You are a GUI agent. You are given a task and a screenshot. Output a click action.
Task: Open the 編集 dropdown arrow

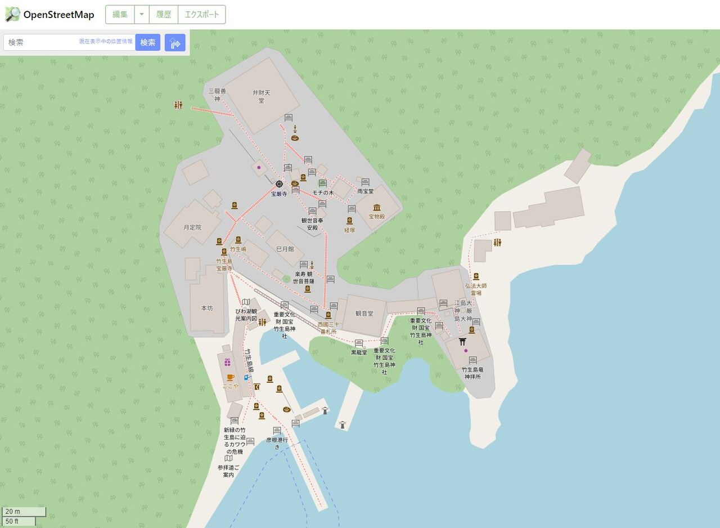coord(142,15)
